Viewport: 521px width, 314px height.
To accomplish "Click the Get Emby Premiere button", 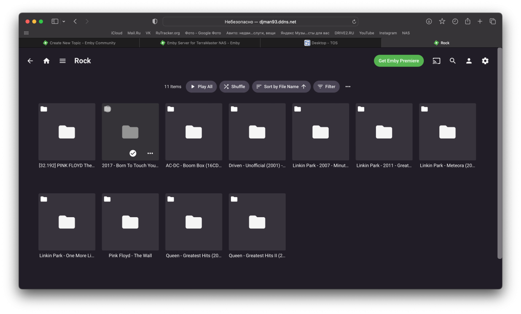I will [399, 61].
